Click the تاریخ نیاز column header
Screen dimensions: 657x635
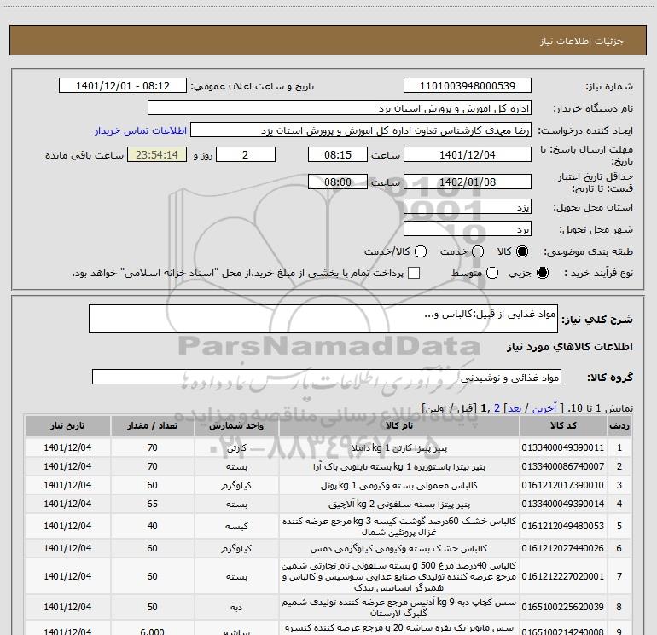[67, 425]
